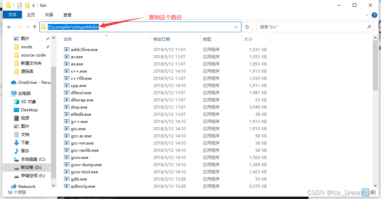Select the gcc.exe file icon
Image resolution: width=381 pixels, height=199 pixels.
point(67,128)
